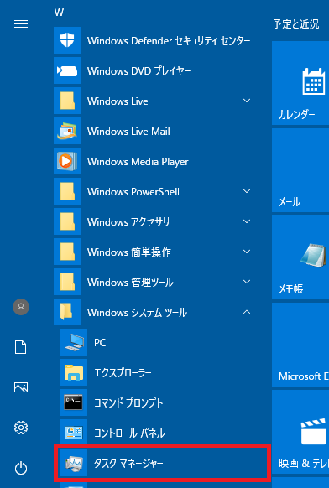Open Pictures from the sidebar icon
The height and width of the screenshot is (488, 329).
click(21, 387)
